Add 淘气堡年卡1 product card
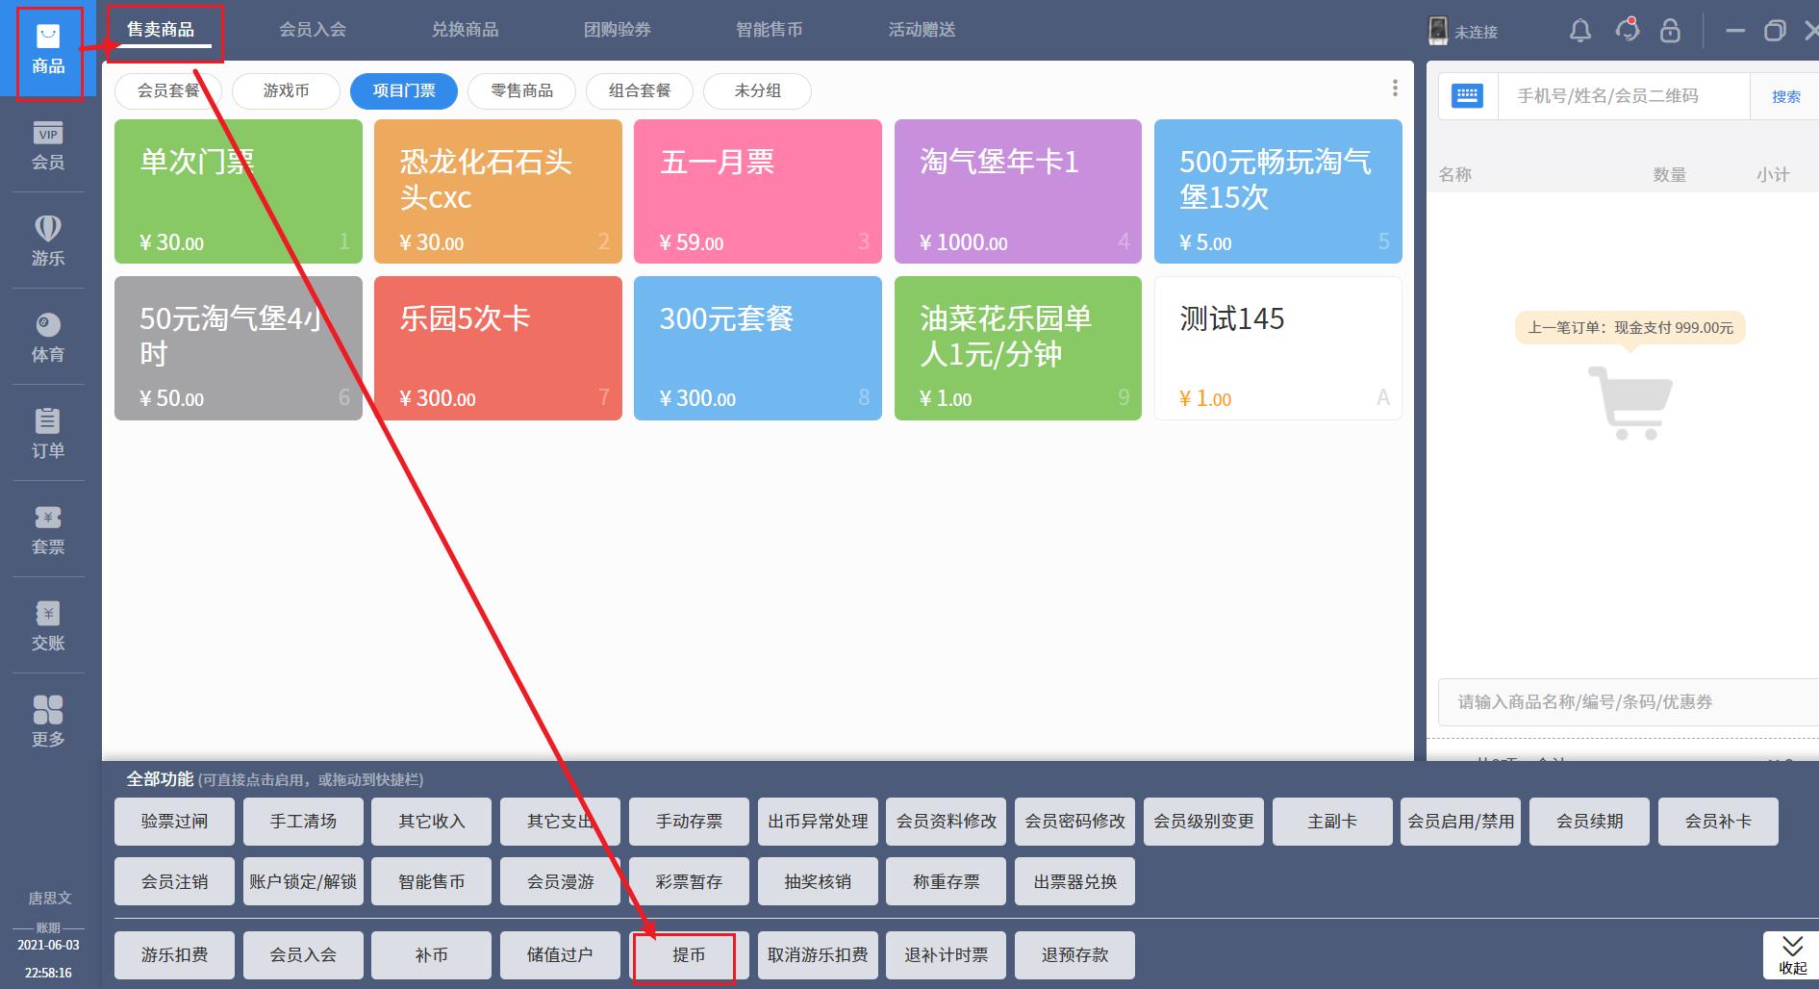Screen dimensions: 1819x989 tap(1018, 191)
